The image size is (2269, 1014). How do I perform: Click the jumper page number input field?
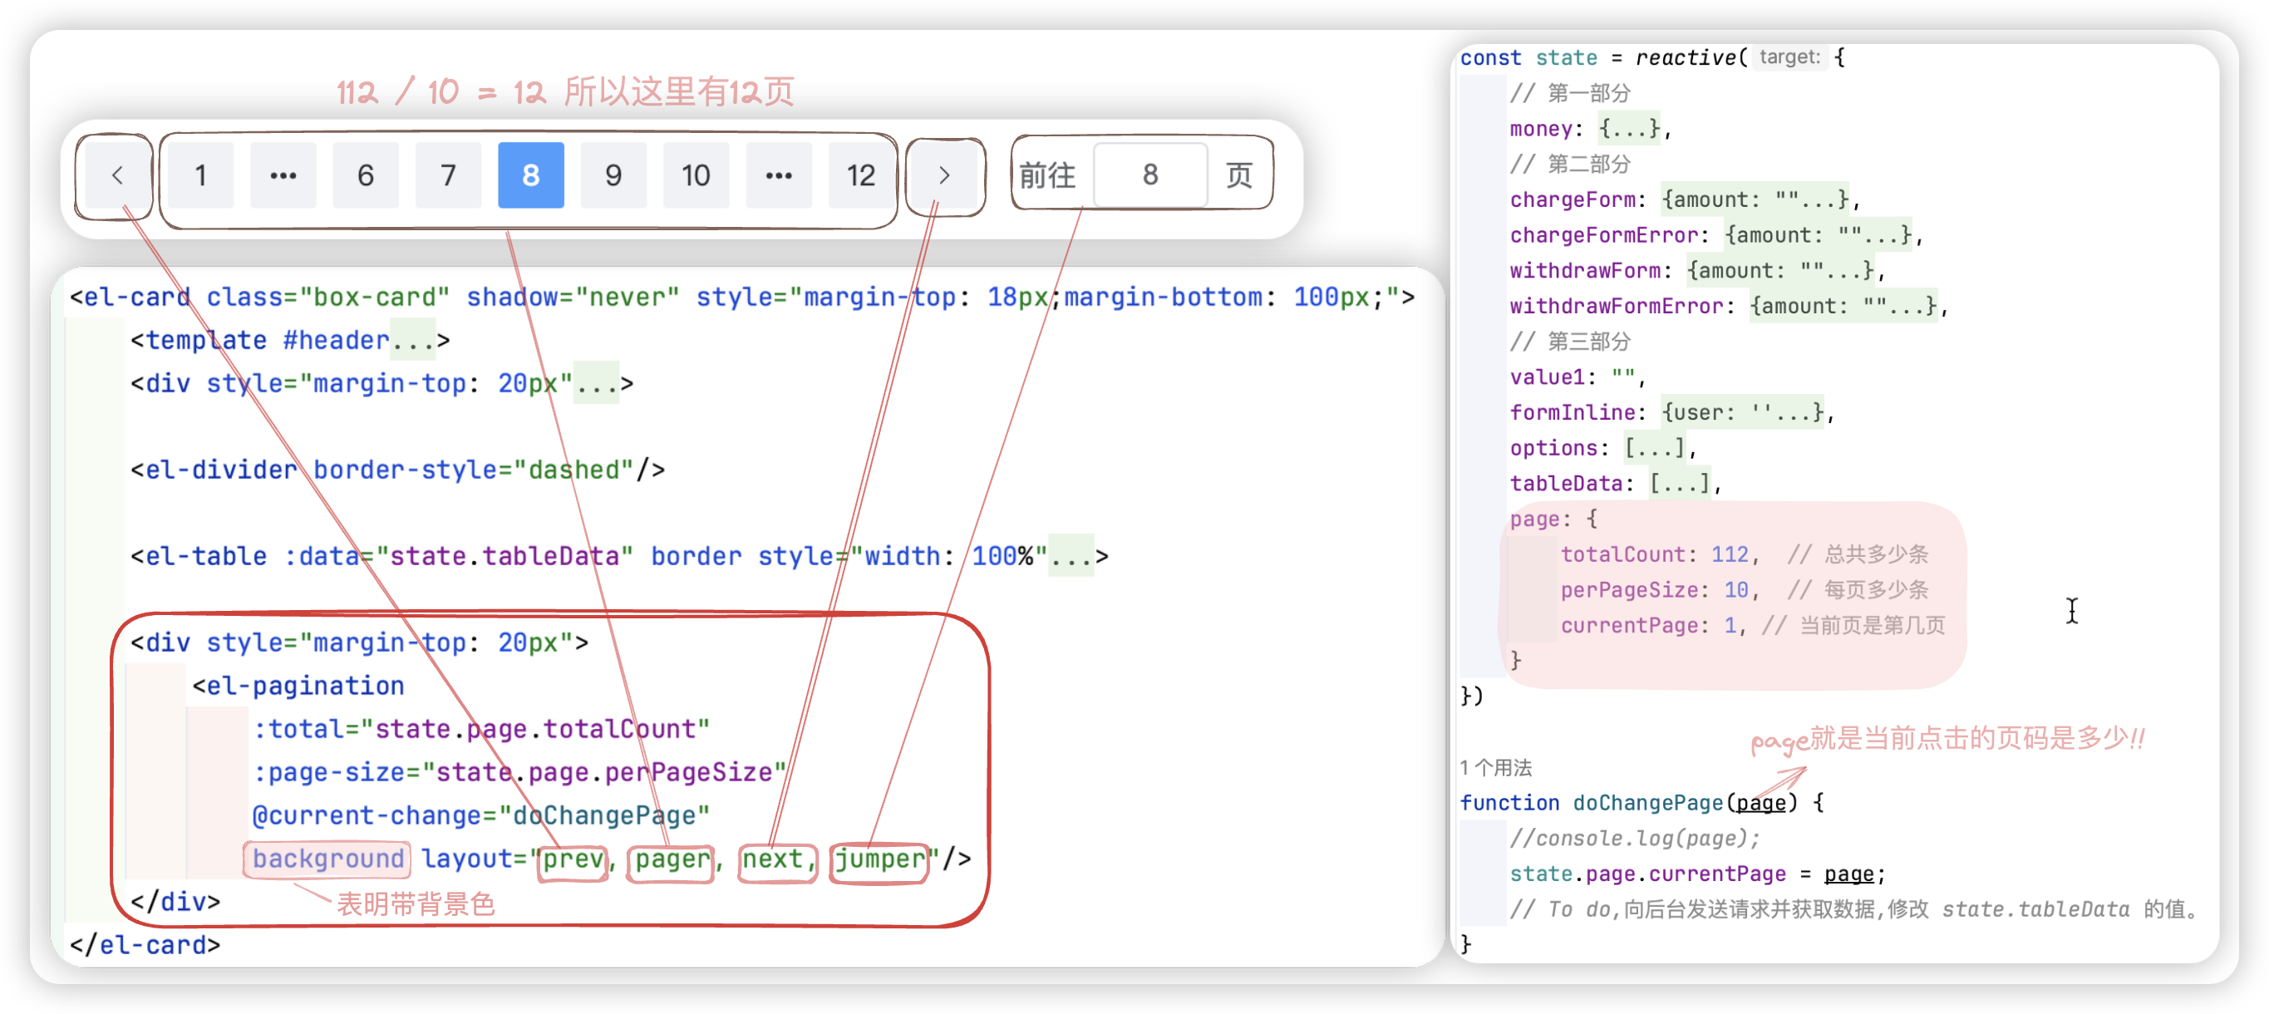pyautogui.click(x=1149, y=175)
